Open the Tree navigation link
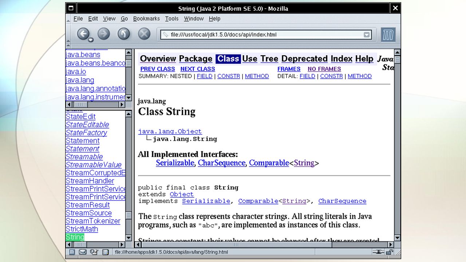 coord(269,59)
